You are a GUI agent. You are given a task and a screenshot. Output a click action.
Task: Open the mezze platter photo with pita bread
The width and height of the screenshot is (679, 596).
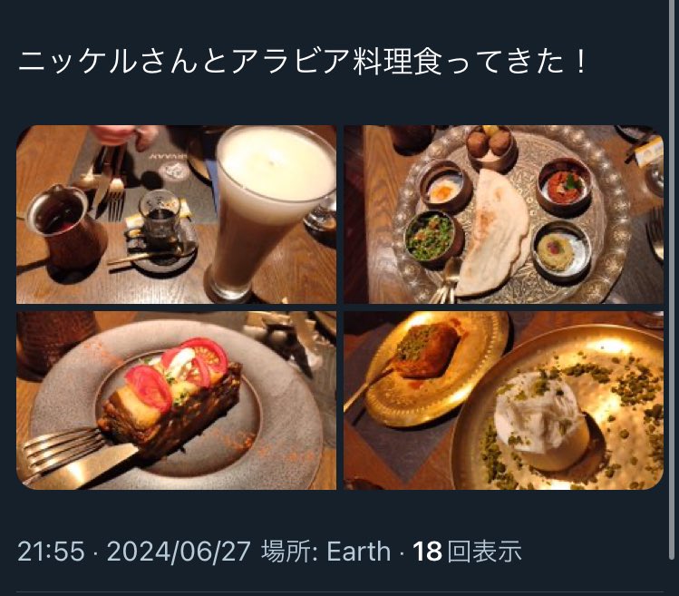coord(504,215)
